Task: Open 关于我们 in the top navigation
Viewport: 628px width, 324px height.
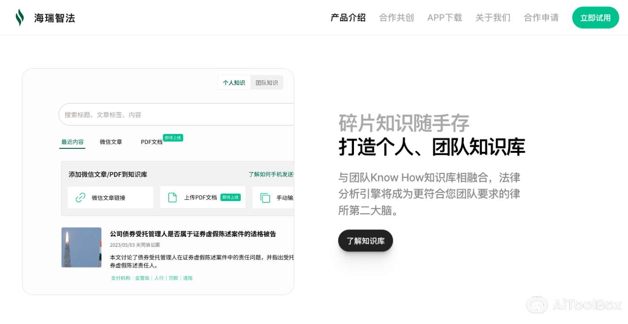Action: click(x=493, y=17)
